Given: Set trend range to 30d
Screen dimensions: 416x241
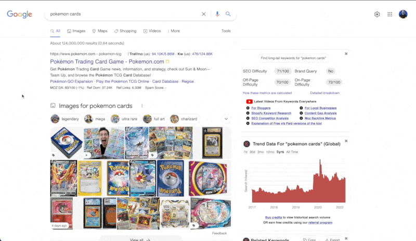Looking at the screenshot, I should (252, 152).
